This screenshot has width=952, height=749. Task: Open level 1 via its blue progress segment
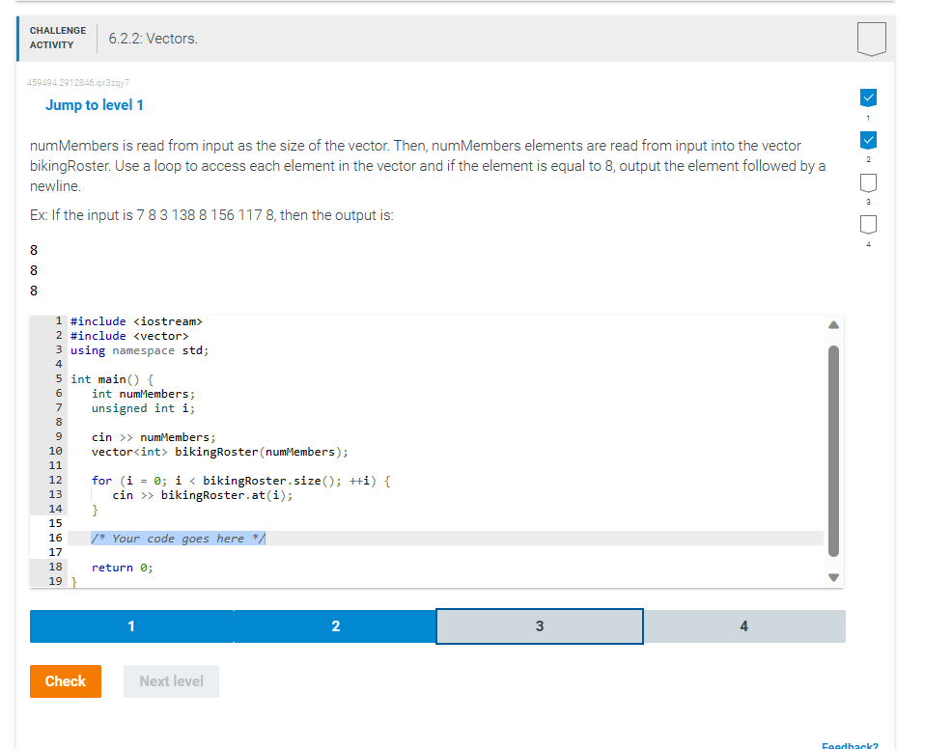click(130, 625)
